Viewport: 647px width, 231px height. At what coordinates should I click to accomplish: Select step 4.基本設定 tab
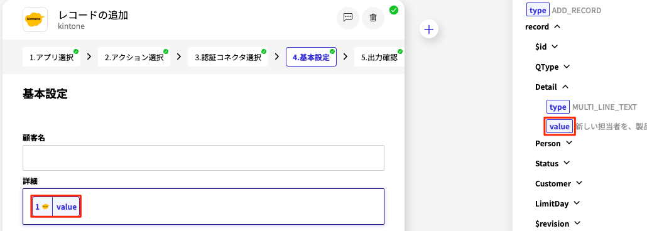click(x=311, y=57)
